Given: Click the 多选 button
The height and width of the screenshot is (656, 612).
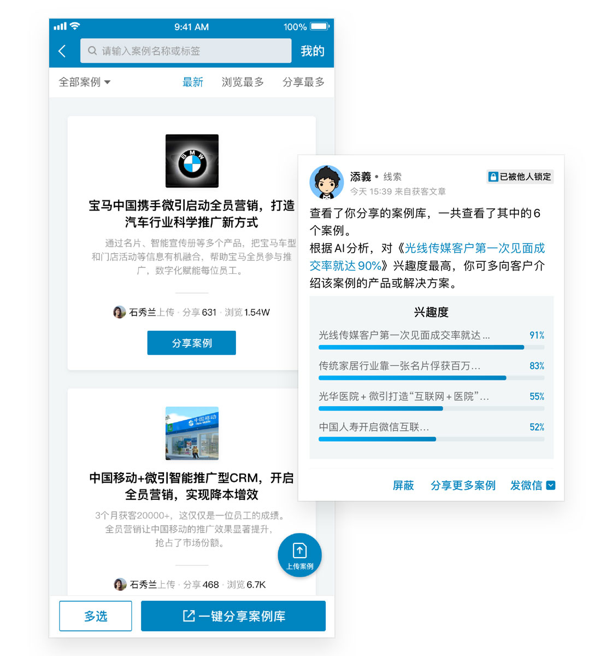Looking at the screenshot, I should [x=96, y=616].
